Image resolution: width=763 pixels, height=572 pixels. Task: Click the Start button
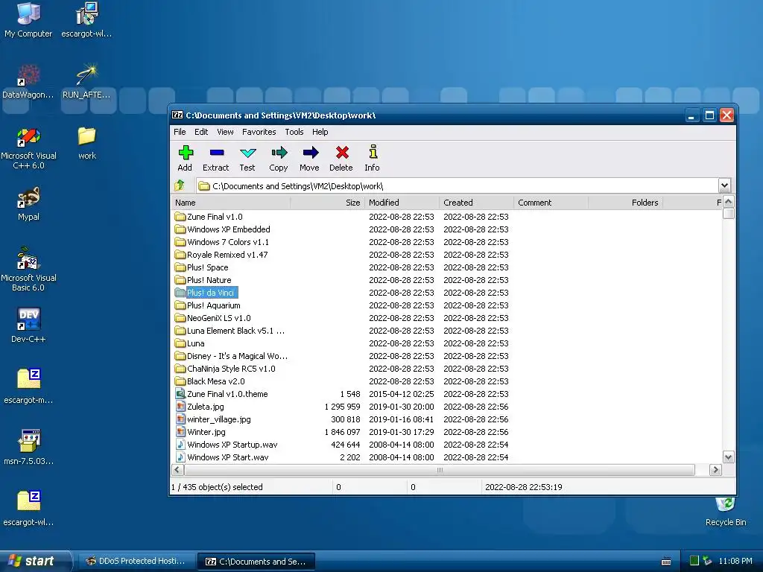[36, 561]
